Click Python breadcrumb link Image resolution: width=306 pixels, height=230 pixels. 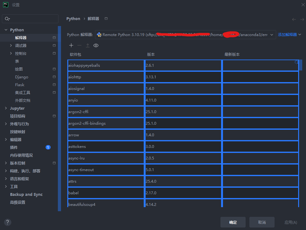click(x=73, y=19)
